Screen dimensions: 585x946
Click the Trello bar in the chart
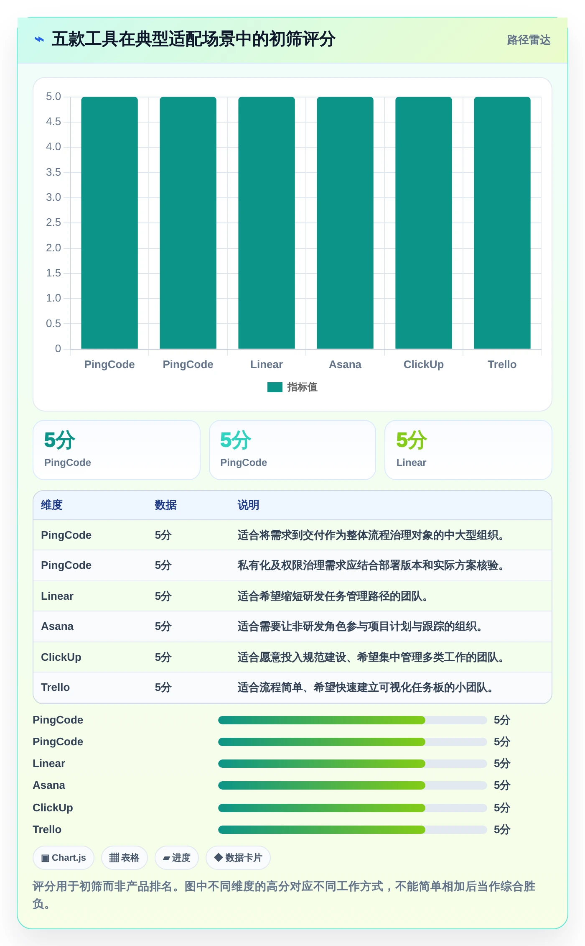point(502,223)
